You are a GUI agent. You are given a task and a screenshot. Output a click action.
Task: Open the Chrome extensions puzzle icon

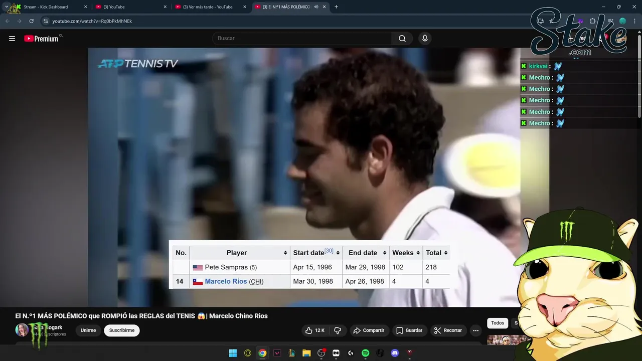coord(592,21)
